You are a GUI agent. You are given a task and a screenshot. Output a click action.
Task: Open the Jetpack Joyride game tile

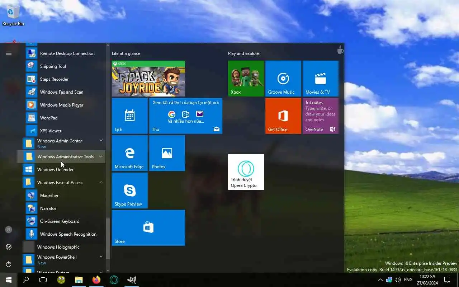point(148,78)
